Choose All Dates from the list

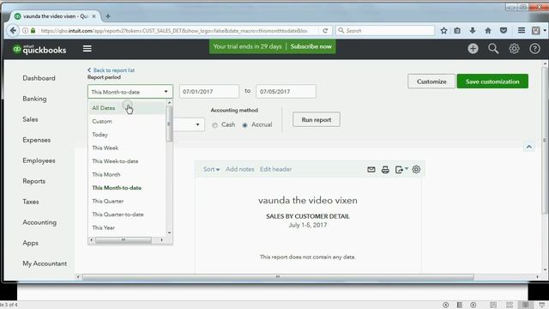click(x=127, y=108)
